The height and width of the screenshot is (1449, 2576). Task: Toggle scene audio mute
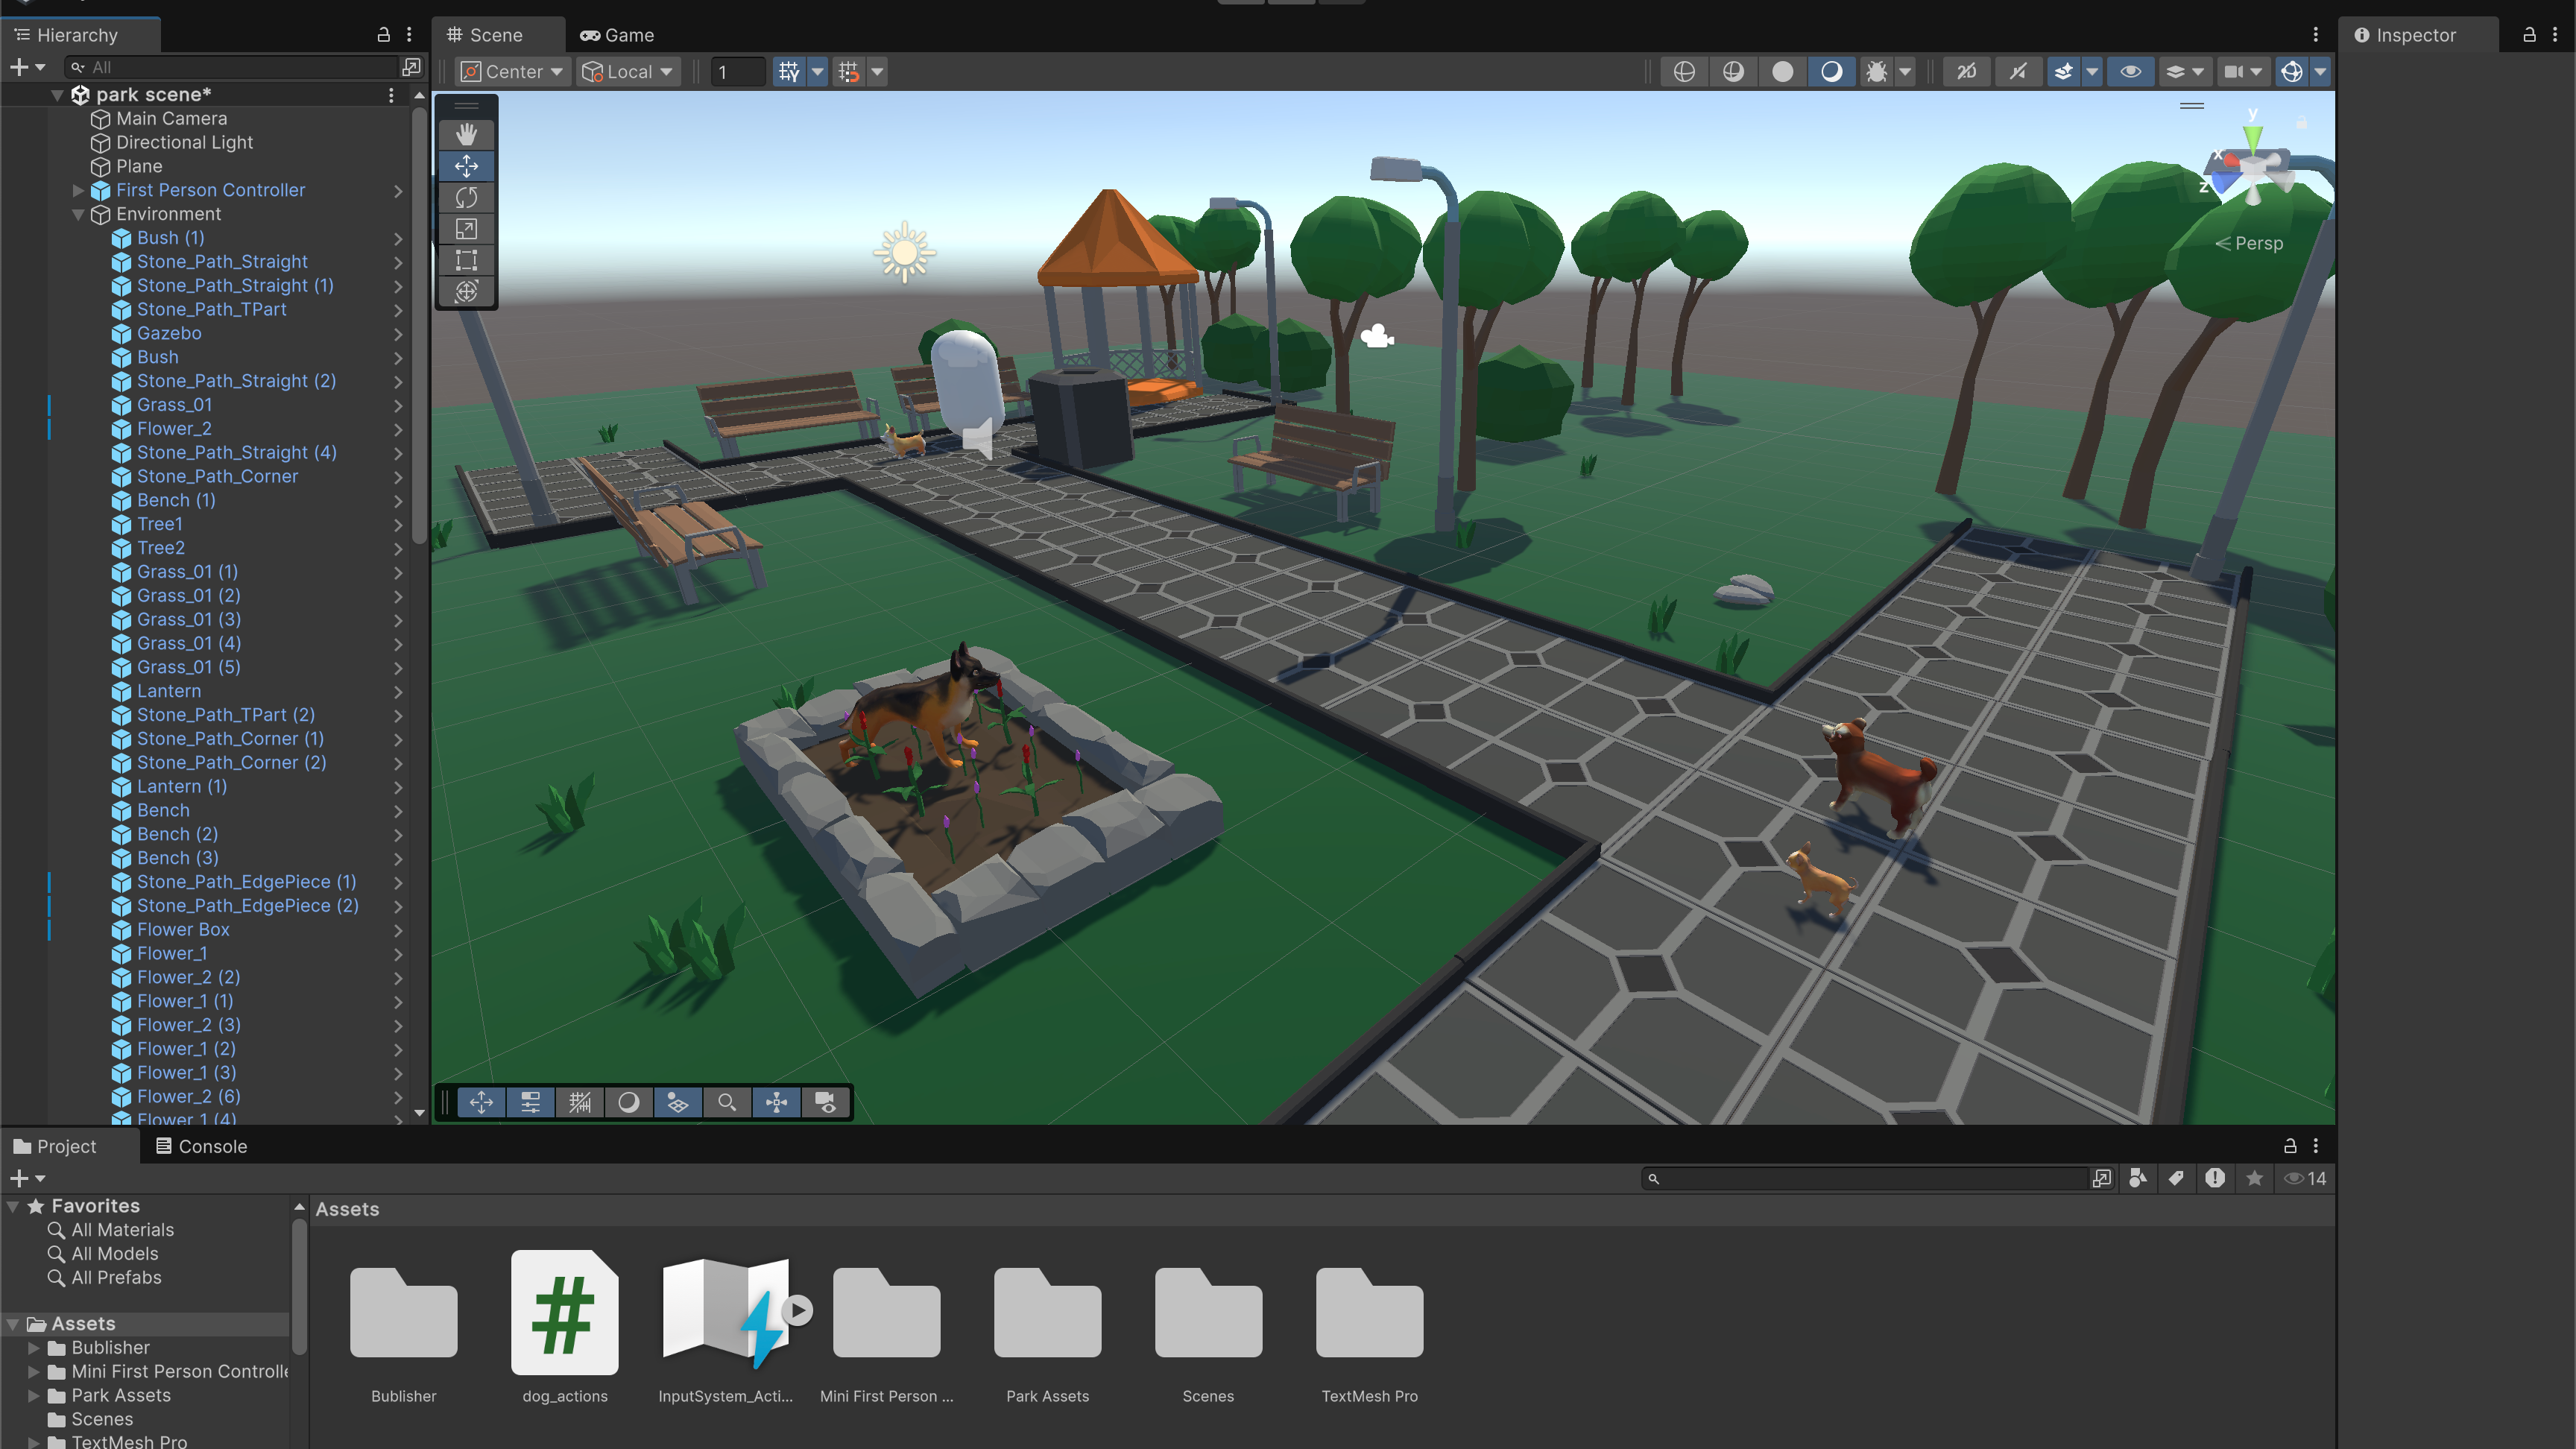coord(2019,71)
